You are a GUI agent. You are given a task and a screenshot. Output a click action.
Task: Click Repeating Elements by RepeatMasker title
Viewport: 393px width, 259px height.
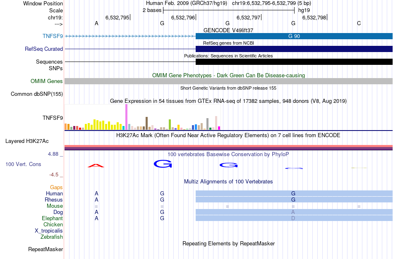tap(228, 243)
